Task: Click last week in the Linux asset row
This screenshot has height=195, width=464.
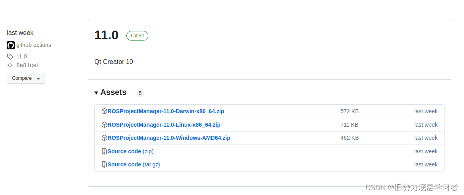Action: [x=426, y=125]
